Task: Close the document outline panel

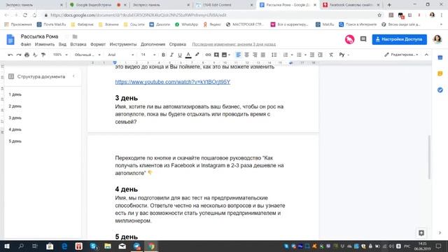Action: [x=73, y=76]
